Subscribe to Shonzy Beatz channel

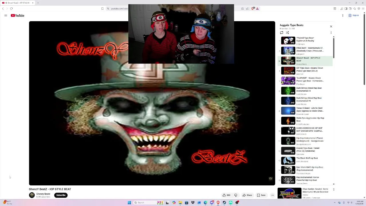[x=61, y=195]
